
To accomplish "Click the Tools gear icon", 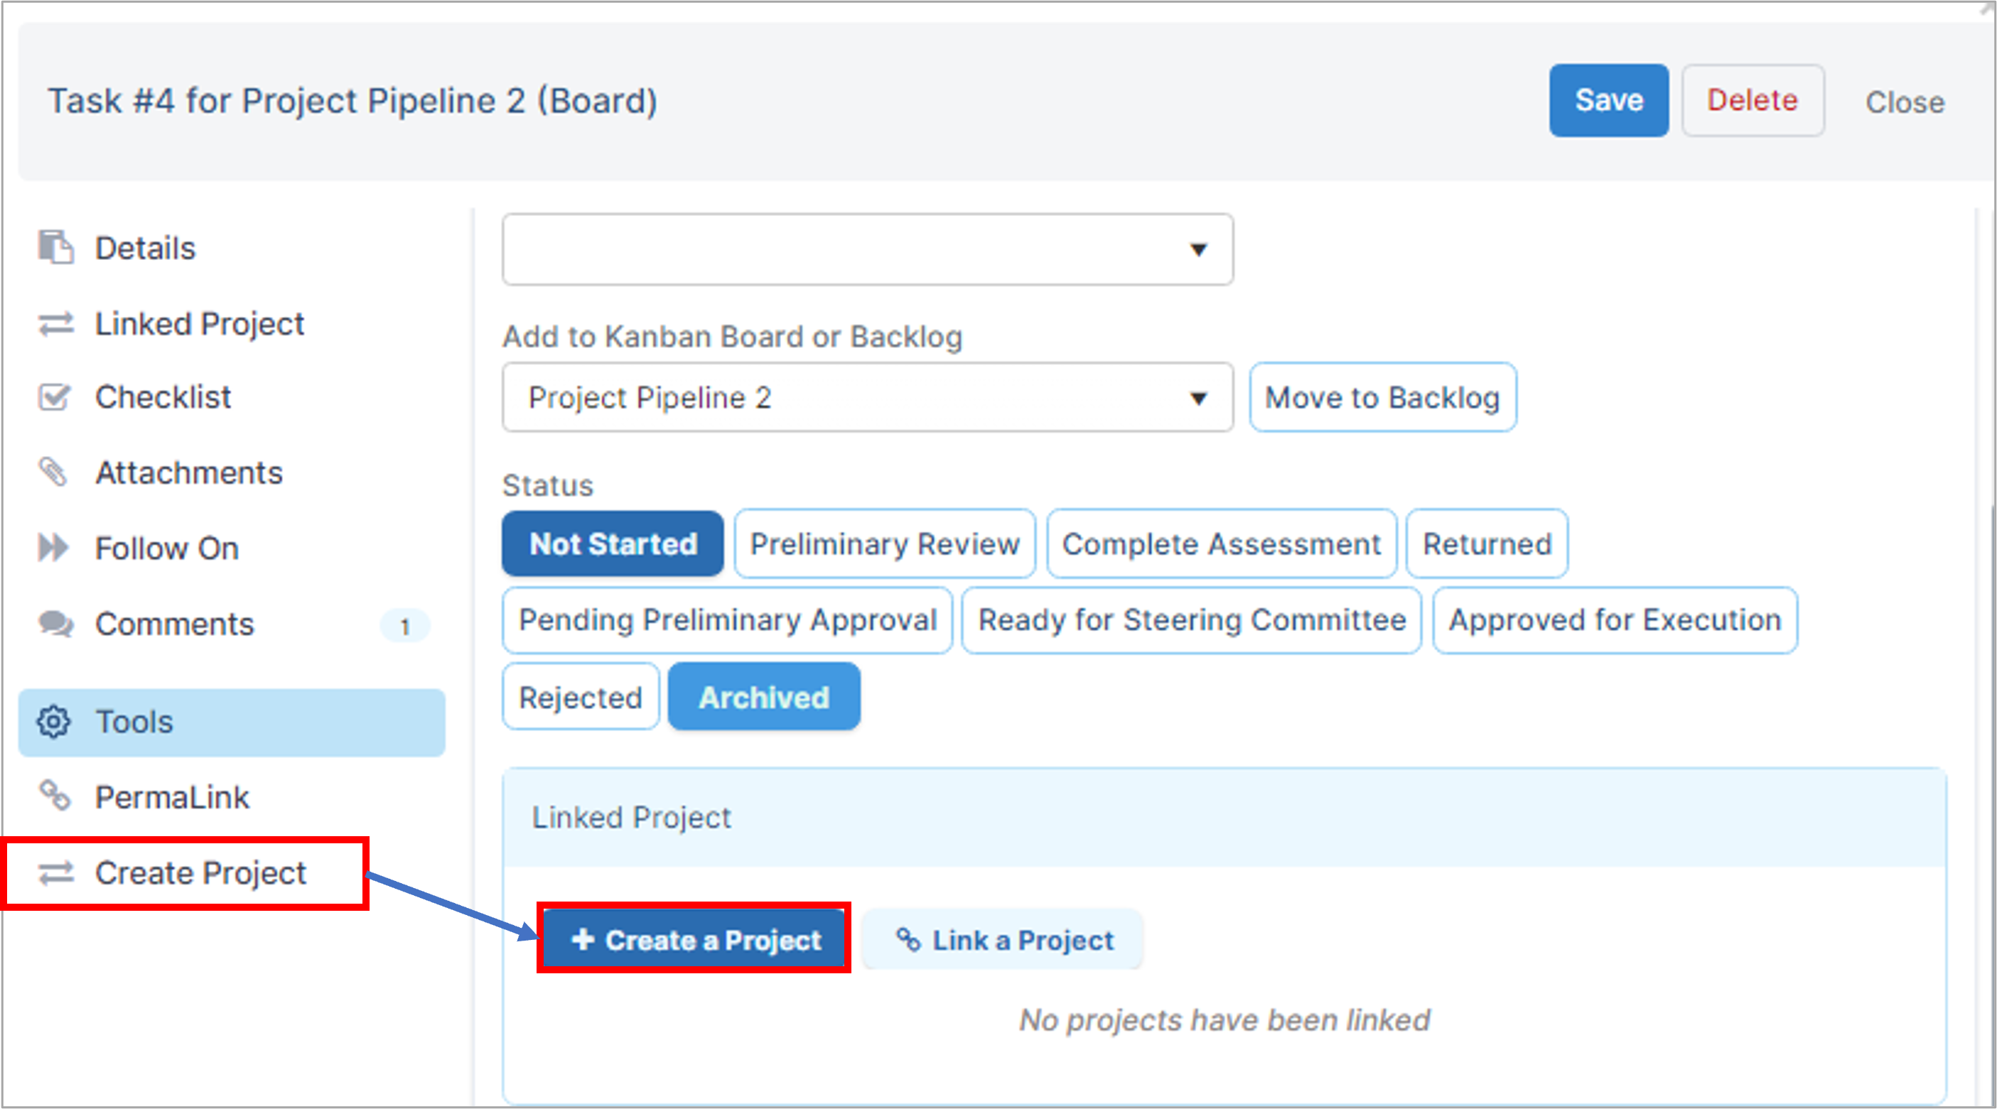I will (x=53, y=723).
